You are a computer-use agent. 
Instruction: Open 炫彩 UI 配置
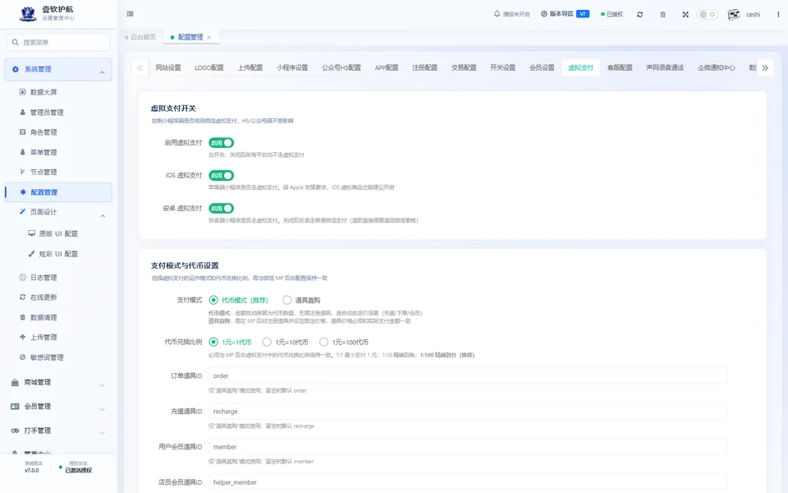(58, 254)
